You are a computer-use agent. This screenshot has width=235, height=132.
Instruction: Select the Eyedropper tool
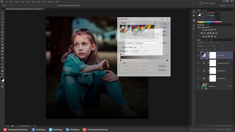(x=2, y=29)
